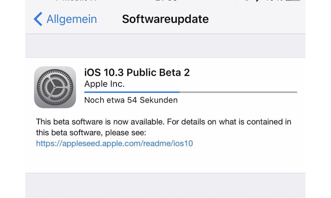Tap the Noch etwa 54 Sekunden status text
The height and width of the screenshot is (198, 331).
point(131,100)
